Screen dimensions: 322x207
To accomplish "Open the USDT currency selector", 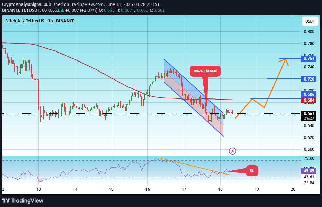I will pos(310,21).
